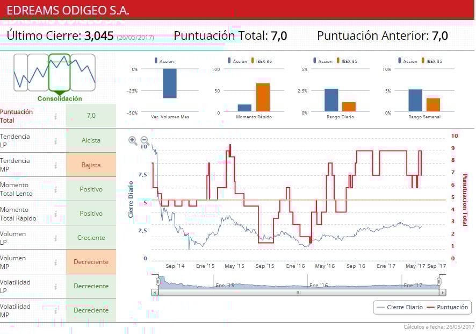
Task: Click the Bajista value for Tendencia MP
Action: [91, 165]
